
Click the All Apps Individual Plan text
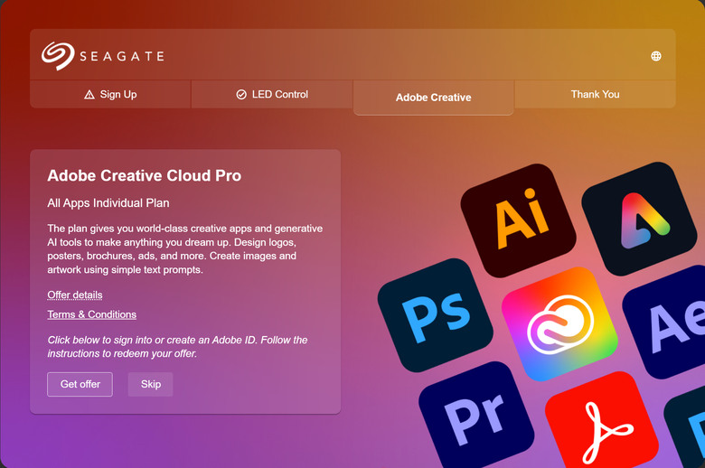click(108, 203)
